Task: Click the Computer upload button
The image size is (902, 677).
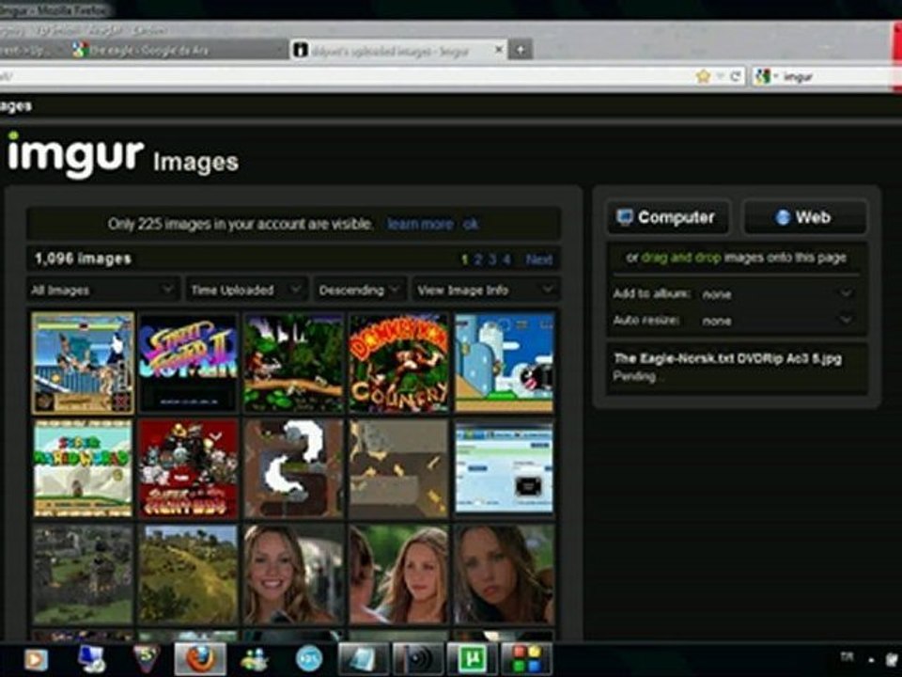Action: click(x=668, y=217)
